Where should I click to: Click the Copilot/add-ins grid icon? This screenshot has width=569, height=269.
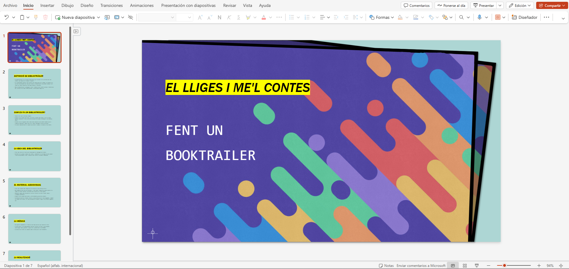498,17
